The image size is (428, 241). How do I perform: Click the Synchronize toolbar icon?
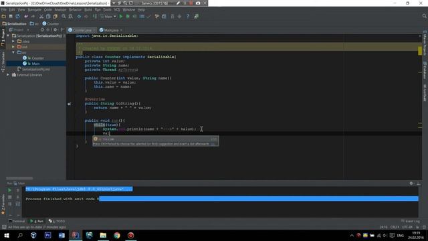click(17, 16)
